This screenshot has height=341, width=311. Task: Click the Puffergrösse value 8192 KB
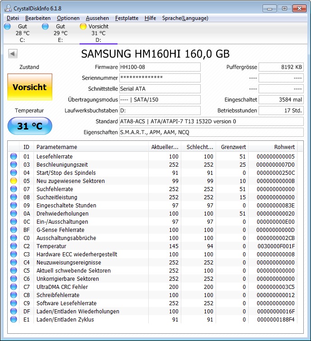281,67
